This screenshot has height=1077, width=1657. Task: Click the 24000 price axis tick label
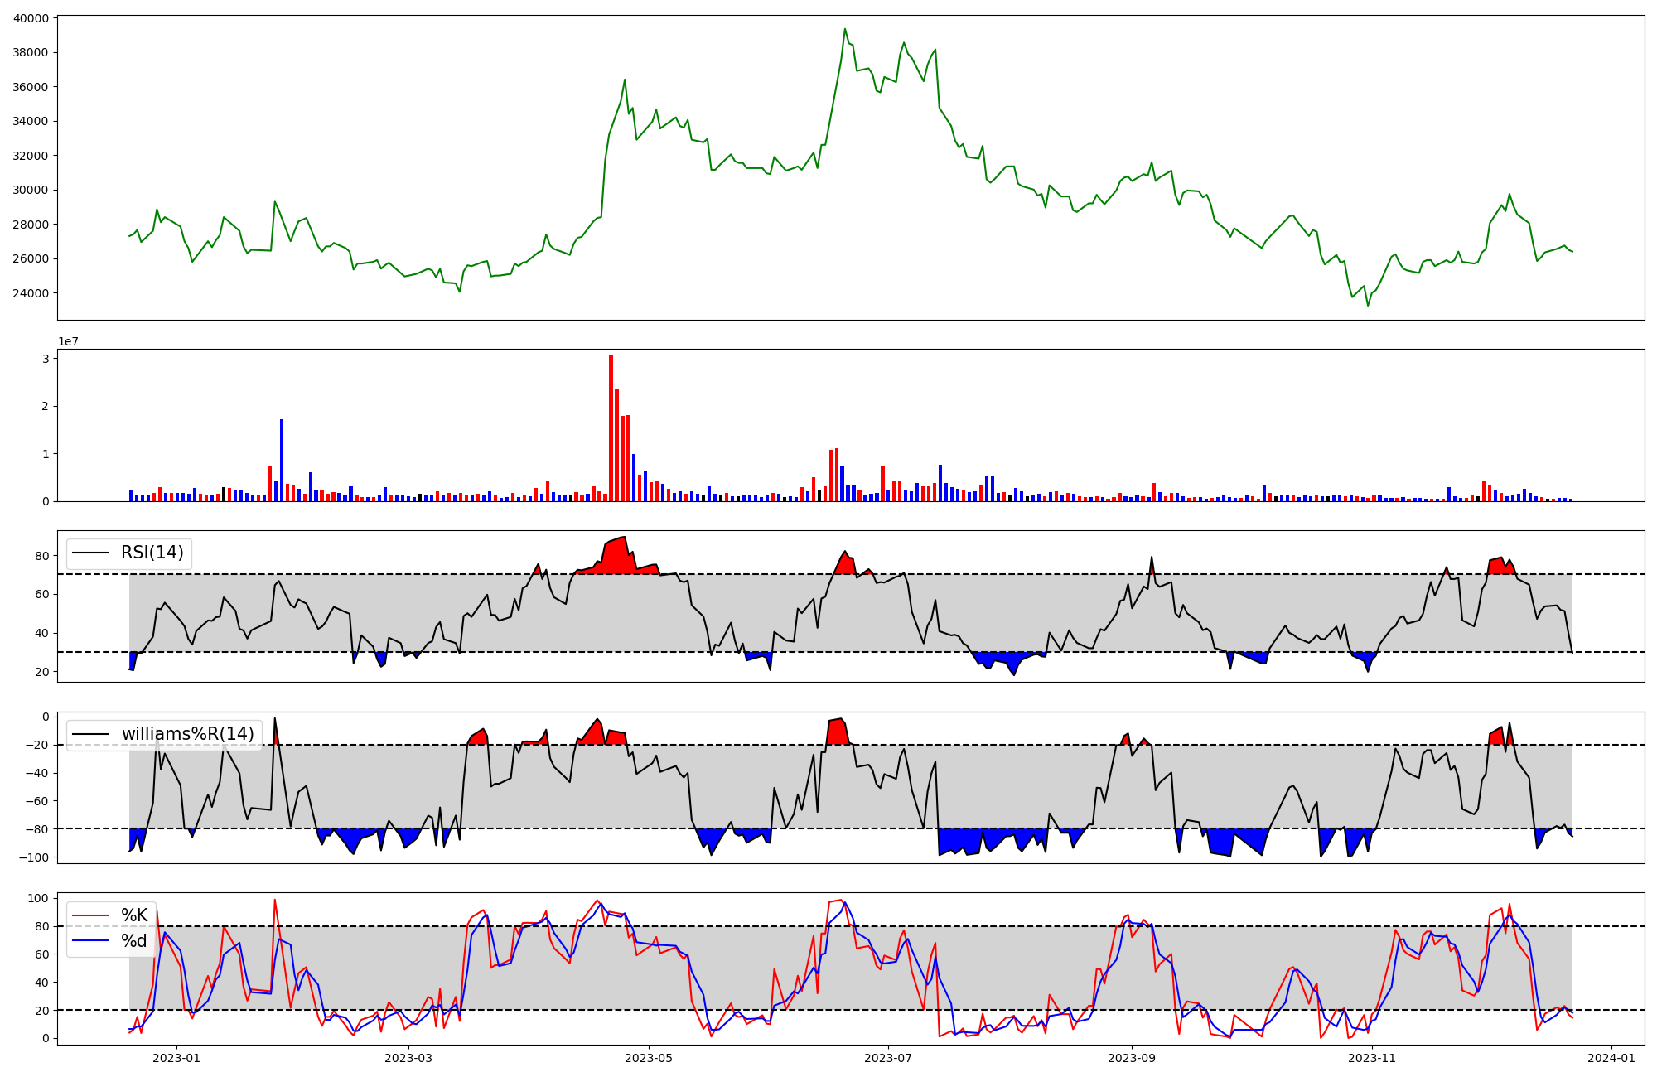tap(30, 293)
